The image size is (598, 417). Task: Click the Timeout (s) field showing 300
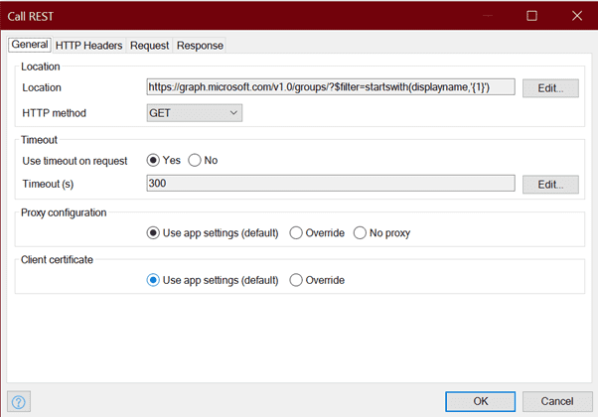[331, 184]
